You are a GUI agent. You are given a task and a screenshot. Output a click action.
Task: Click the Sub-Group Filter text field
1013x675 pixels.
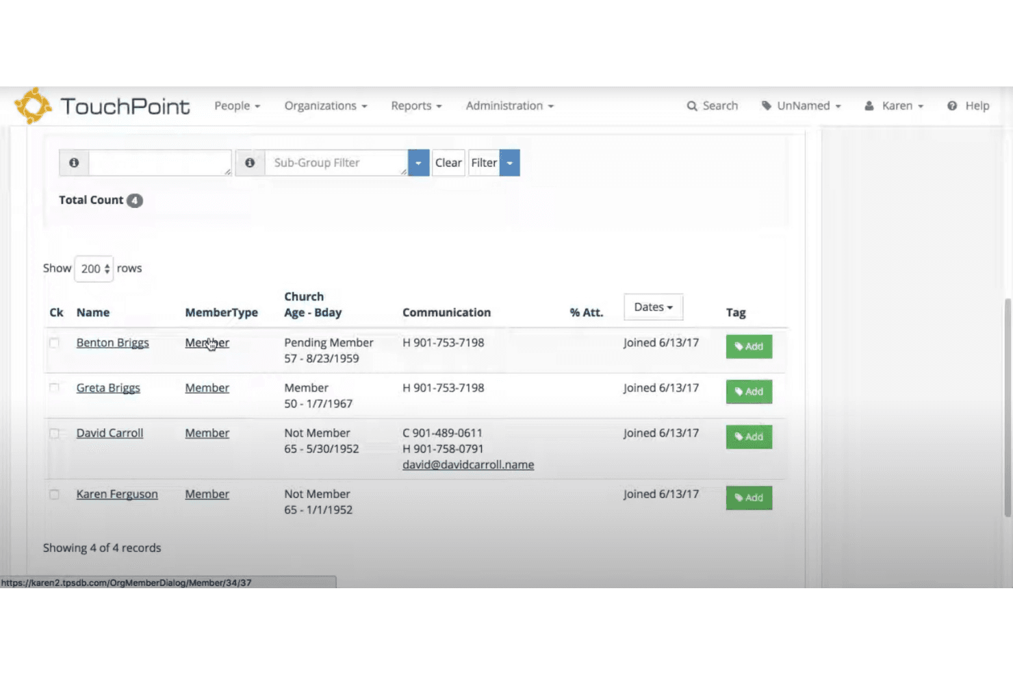tap(336, 163)
